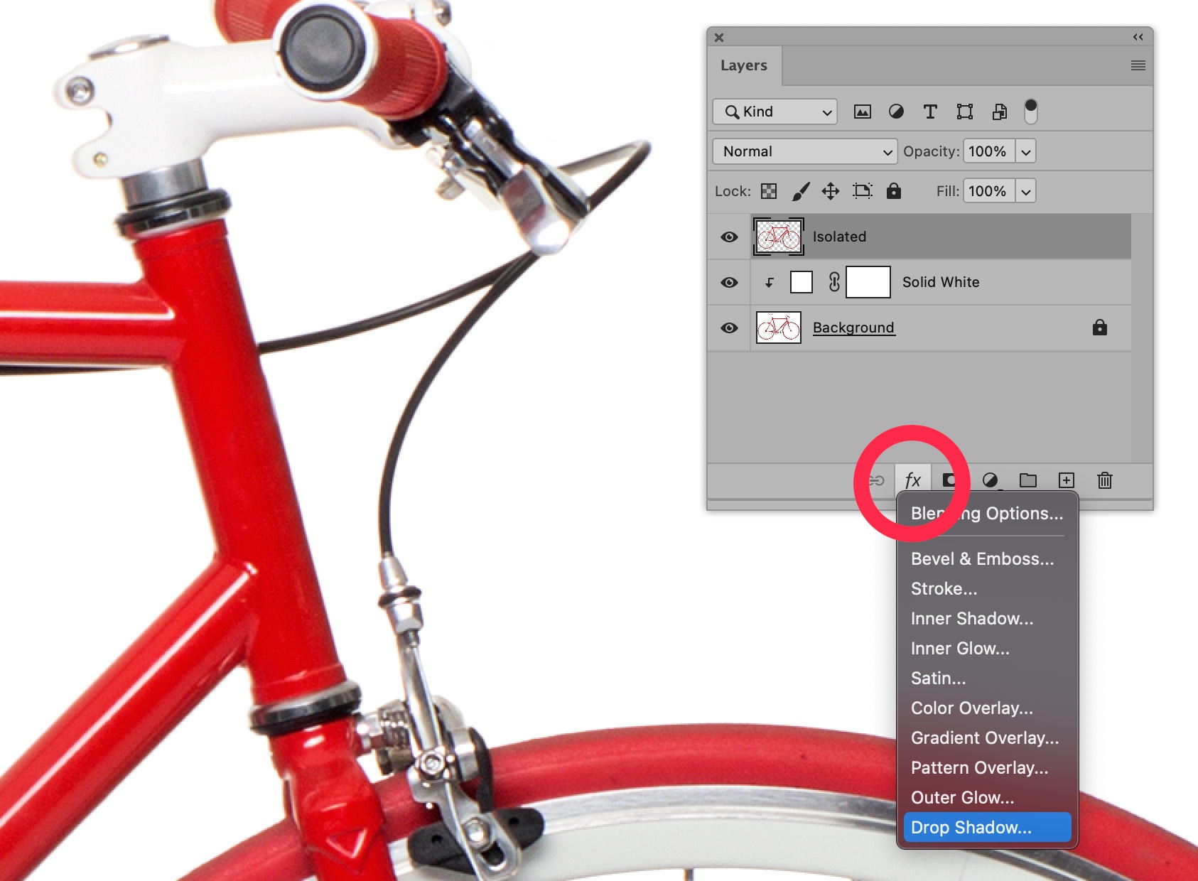Lock image pixels brush icon
Viewport: 1198px width, 881px height.
point(800,190)
